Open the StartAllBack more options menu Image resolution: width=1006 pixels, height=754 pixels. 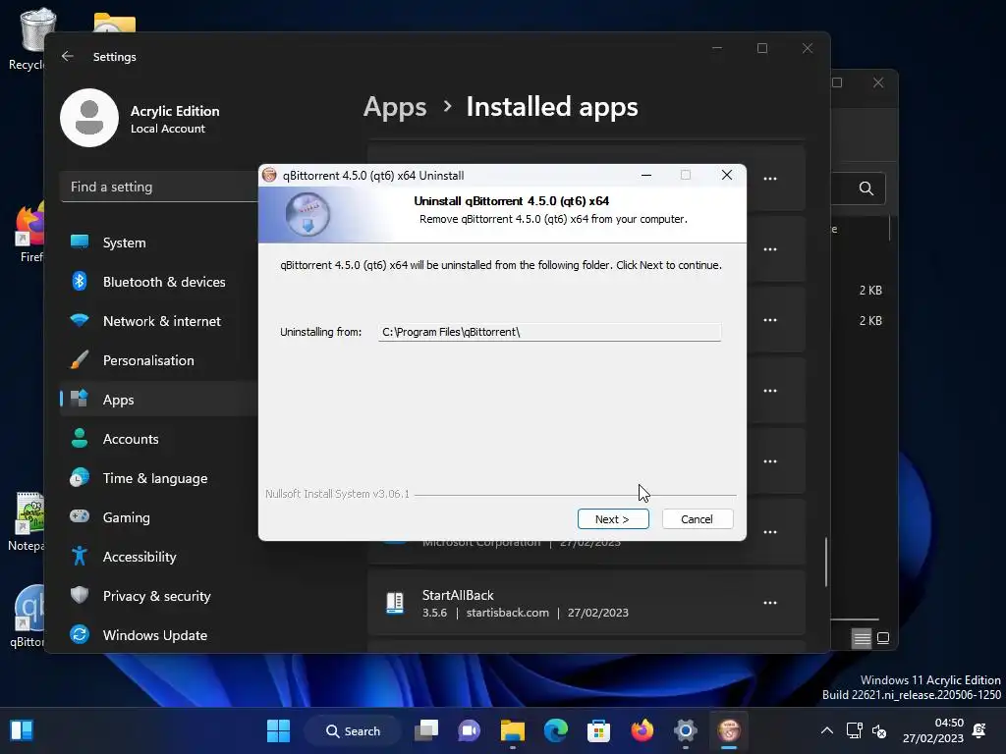coord(770,603)
